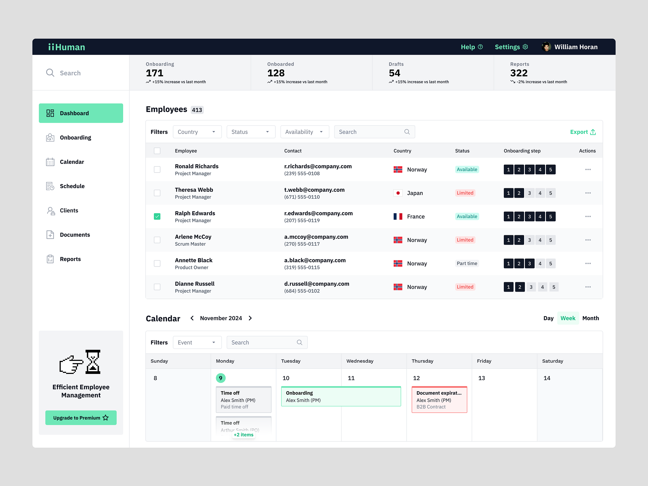This screenshot has width=648, height=486.
Task: Select the header checkbox to select all employees
Action: pyautogui.click(x=157, y=151)
